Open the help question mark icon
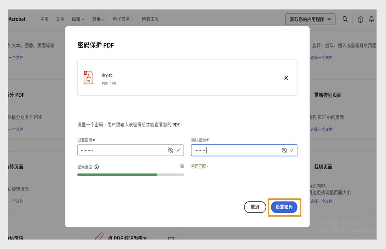Screen dimensions: 386x249 click(360, 19)
